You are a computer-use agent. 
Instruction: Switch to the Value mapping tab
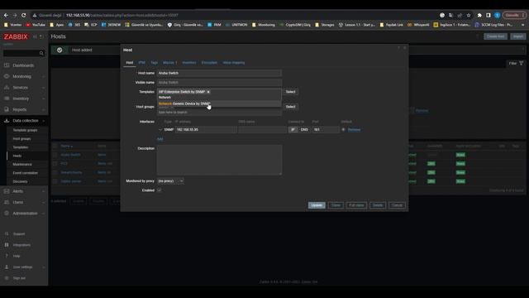click(x=234, y=63)
